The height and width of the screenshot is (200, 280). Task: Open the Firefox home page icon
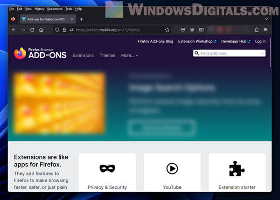pos(41,30)
